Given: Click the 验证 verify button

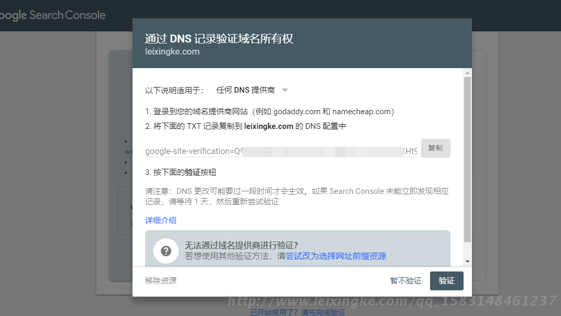Looking at the screenshot, I should tap(446, 281).
